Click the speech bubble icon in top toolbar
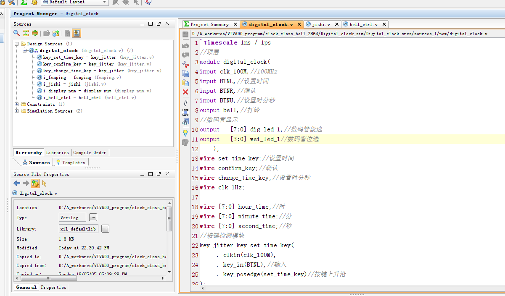 pyautogui.click(x=148, y=2)
